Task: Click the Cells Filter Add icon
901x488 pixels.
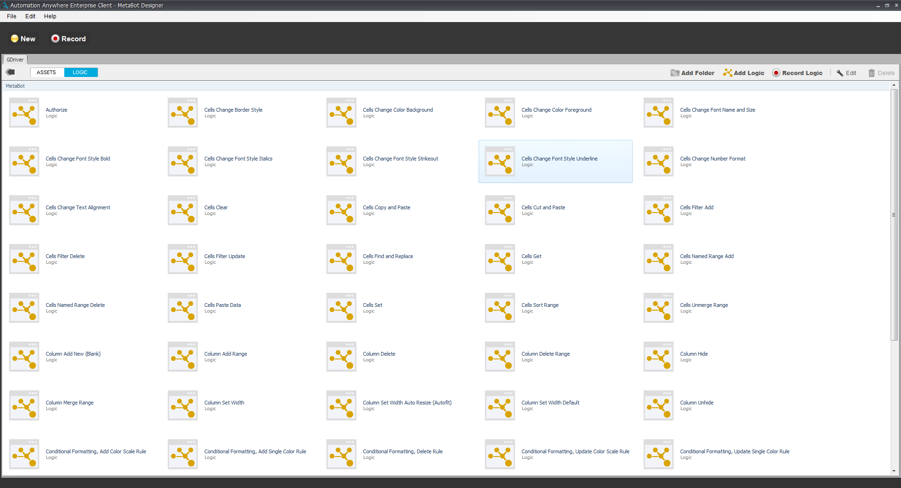Action: pyautogui.click(x=658, y=210)
